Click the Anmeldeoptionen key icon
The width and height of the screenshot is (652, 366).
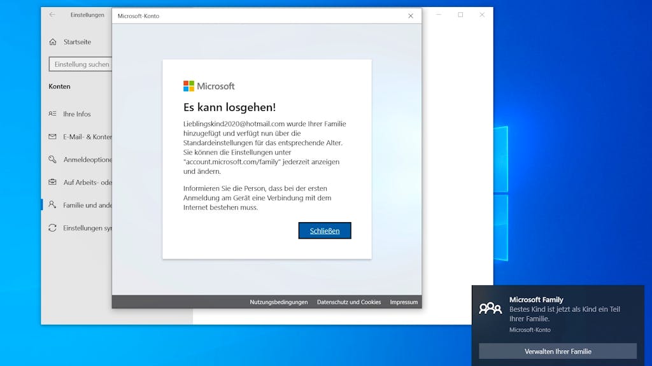point(52,159)
